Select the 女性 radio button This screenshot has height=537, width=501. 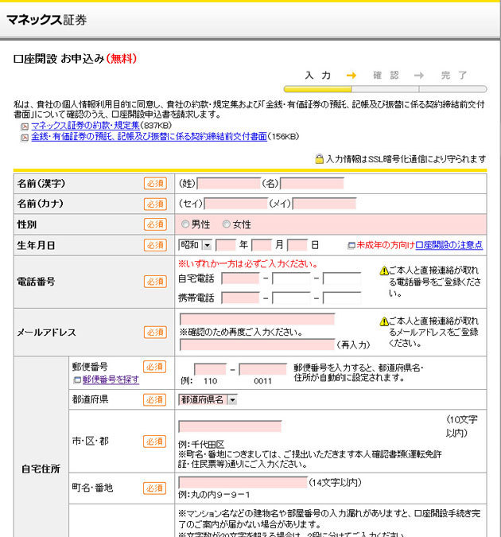pyautogui.click(x=227, y=224)
